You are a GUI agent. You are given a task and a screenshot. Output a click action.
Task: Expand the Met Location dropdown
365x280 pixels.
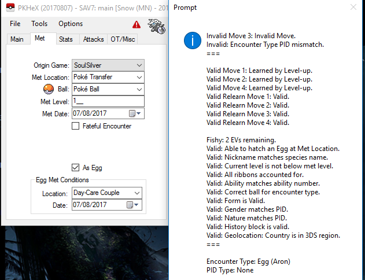(139, 78)
